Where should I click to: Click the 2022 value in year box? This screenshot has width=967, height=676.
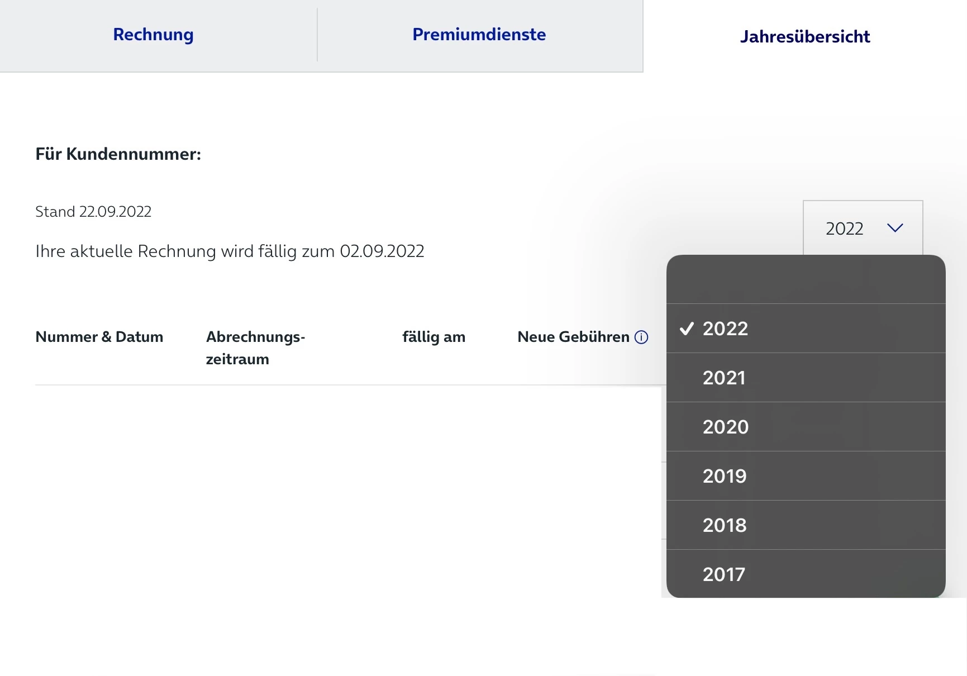844,228
